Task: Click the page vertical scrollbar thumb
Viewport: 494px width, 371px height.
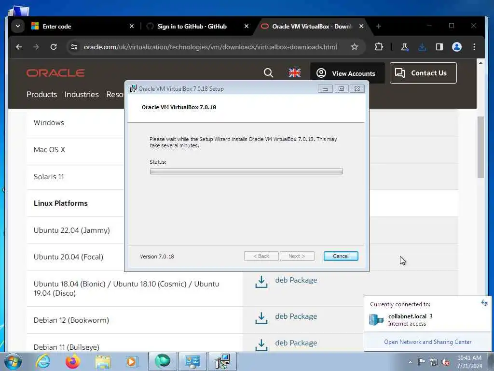Action: coord(480,147)
